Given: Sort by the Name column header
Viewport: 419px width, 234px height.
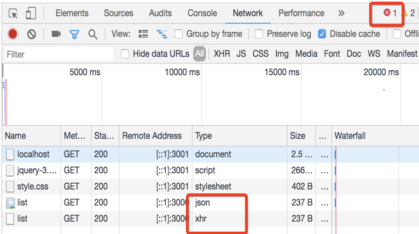Looking at the screenshot, I should click(x=32, y=136).
